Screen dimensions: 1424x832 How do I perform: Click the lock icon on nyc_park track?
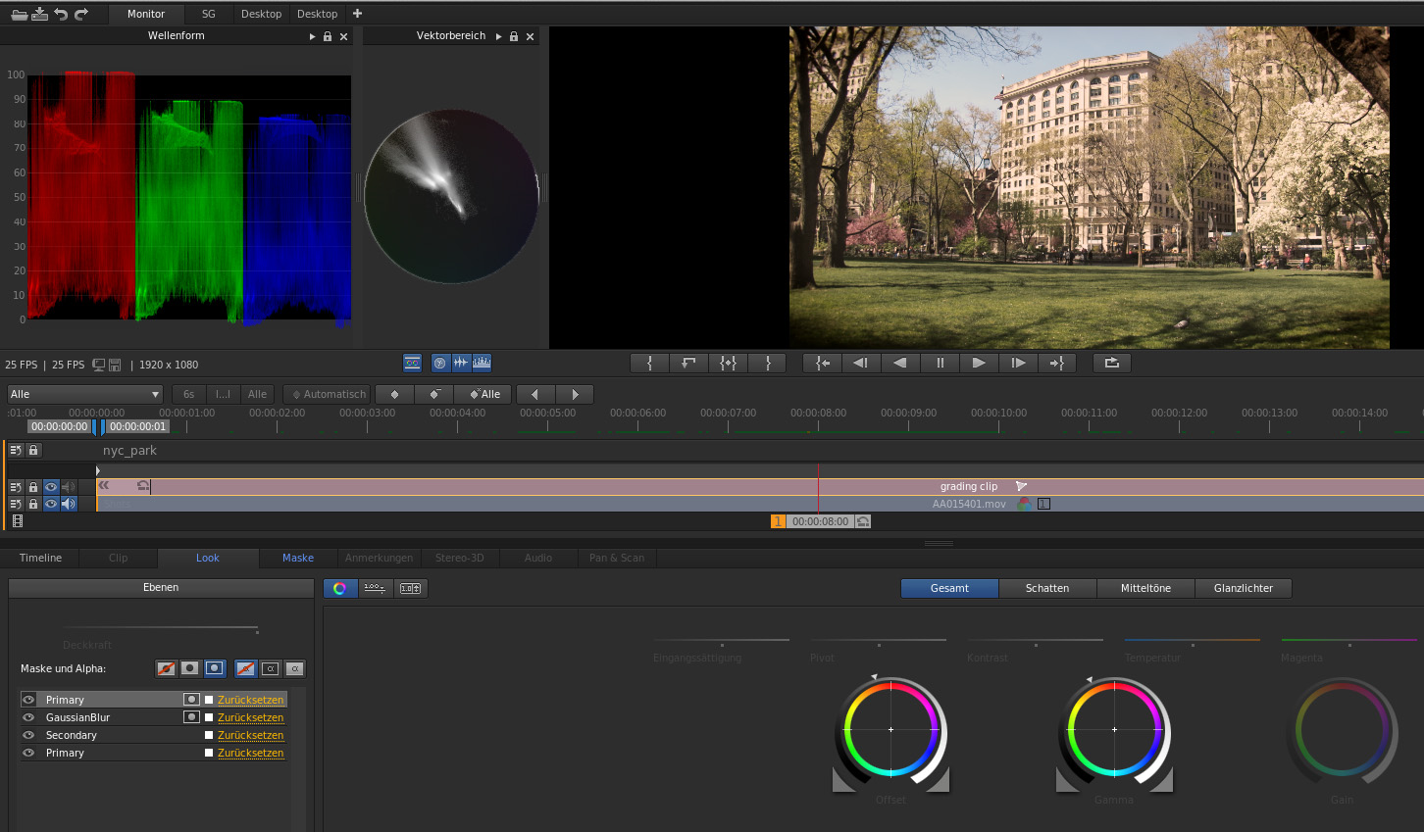33,451
